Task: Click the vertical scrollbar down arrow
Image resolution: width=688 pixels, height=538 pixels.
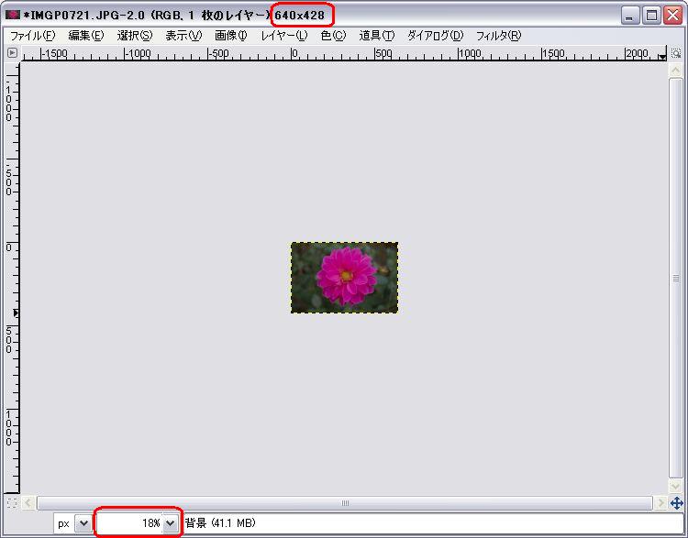Action: pyautogui.click(x=676, y=486)
